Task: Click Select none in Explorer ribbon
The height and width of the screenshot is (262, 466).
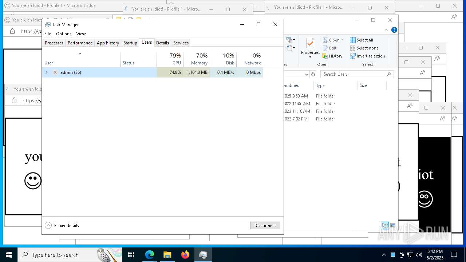Action: click(364, 48)
